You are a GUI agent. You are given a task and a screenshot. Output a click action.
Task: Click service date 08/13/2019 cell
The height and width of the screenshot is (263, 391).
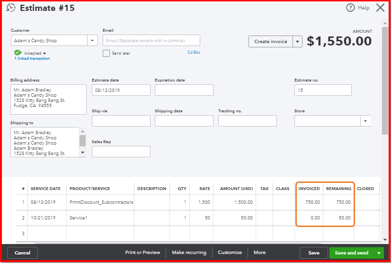click(47, 202)
